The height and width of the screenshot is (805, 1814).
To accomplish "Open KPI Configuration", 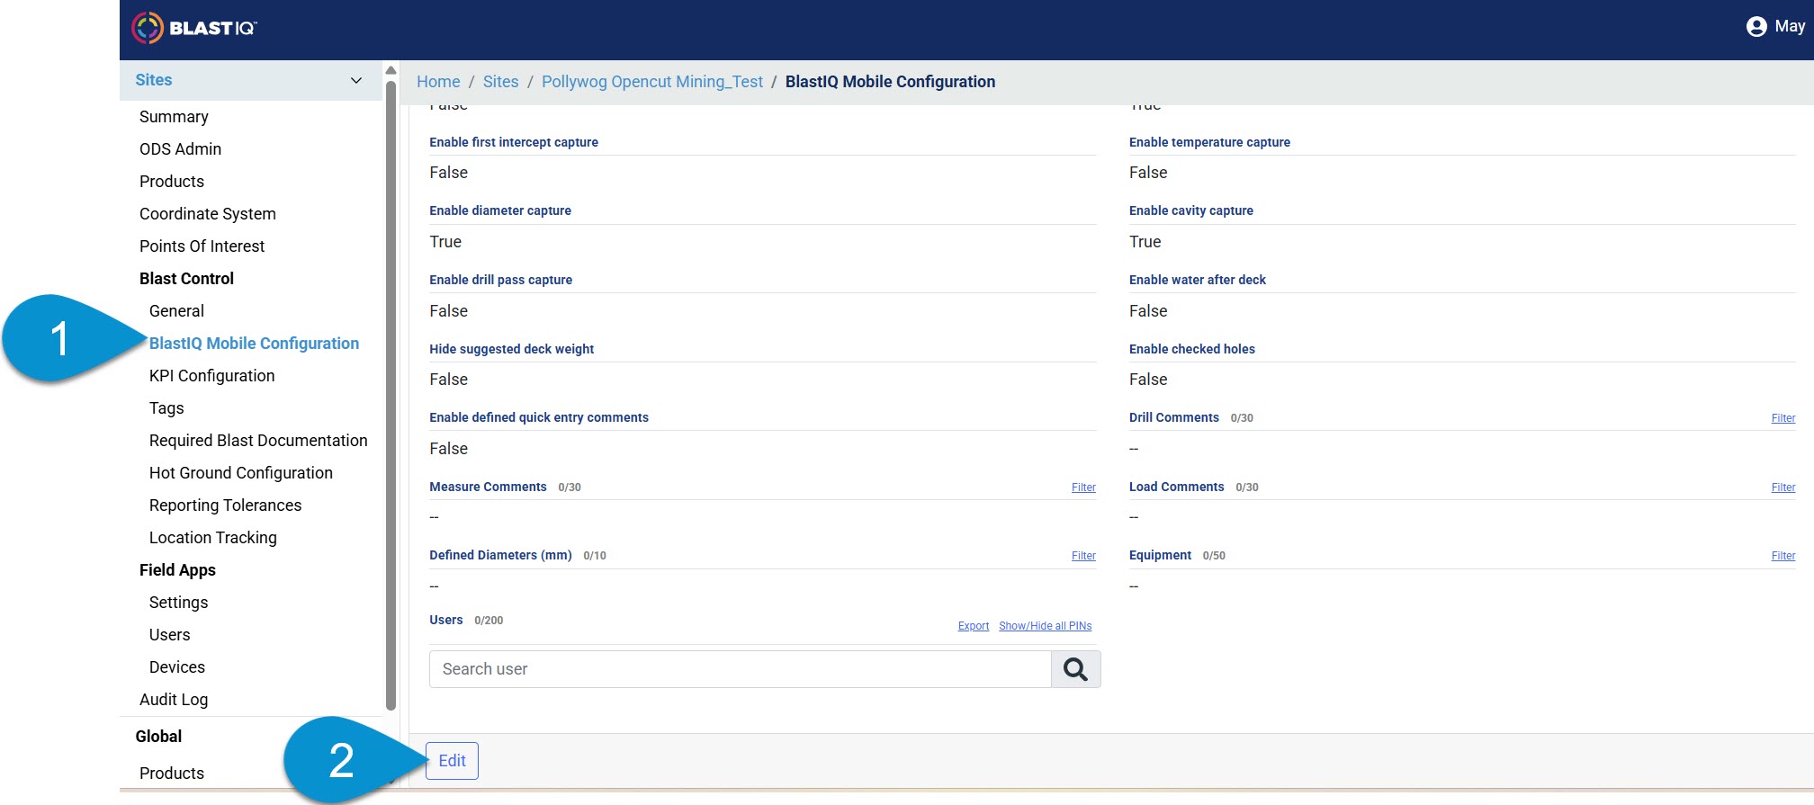I will click(x=212, y=376).
